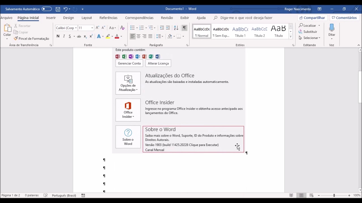Align text right
This screenshot has height=203, width=362.
point(145,36)
